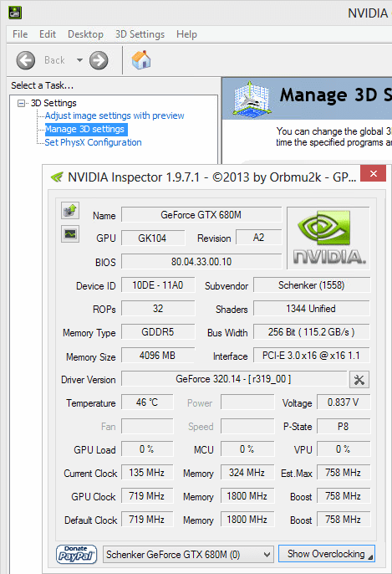Click the Select a Task... label
The image size is (392, 574).
(x=42, y=85)
